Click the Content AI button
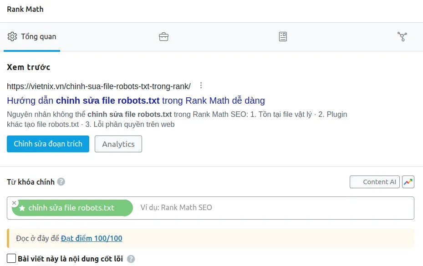 point(375,181)
